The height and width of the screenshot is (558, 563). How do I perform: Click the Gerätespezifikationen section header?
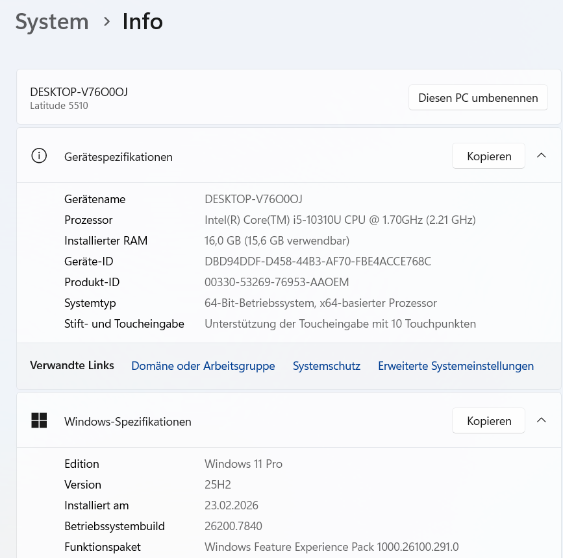point(289,156)
